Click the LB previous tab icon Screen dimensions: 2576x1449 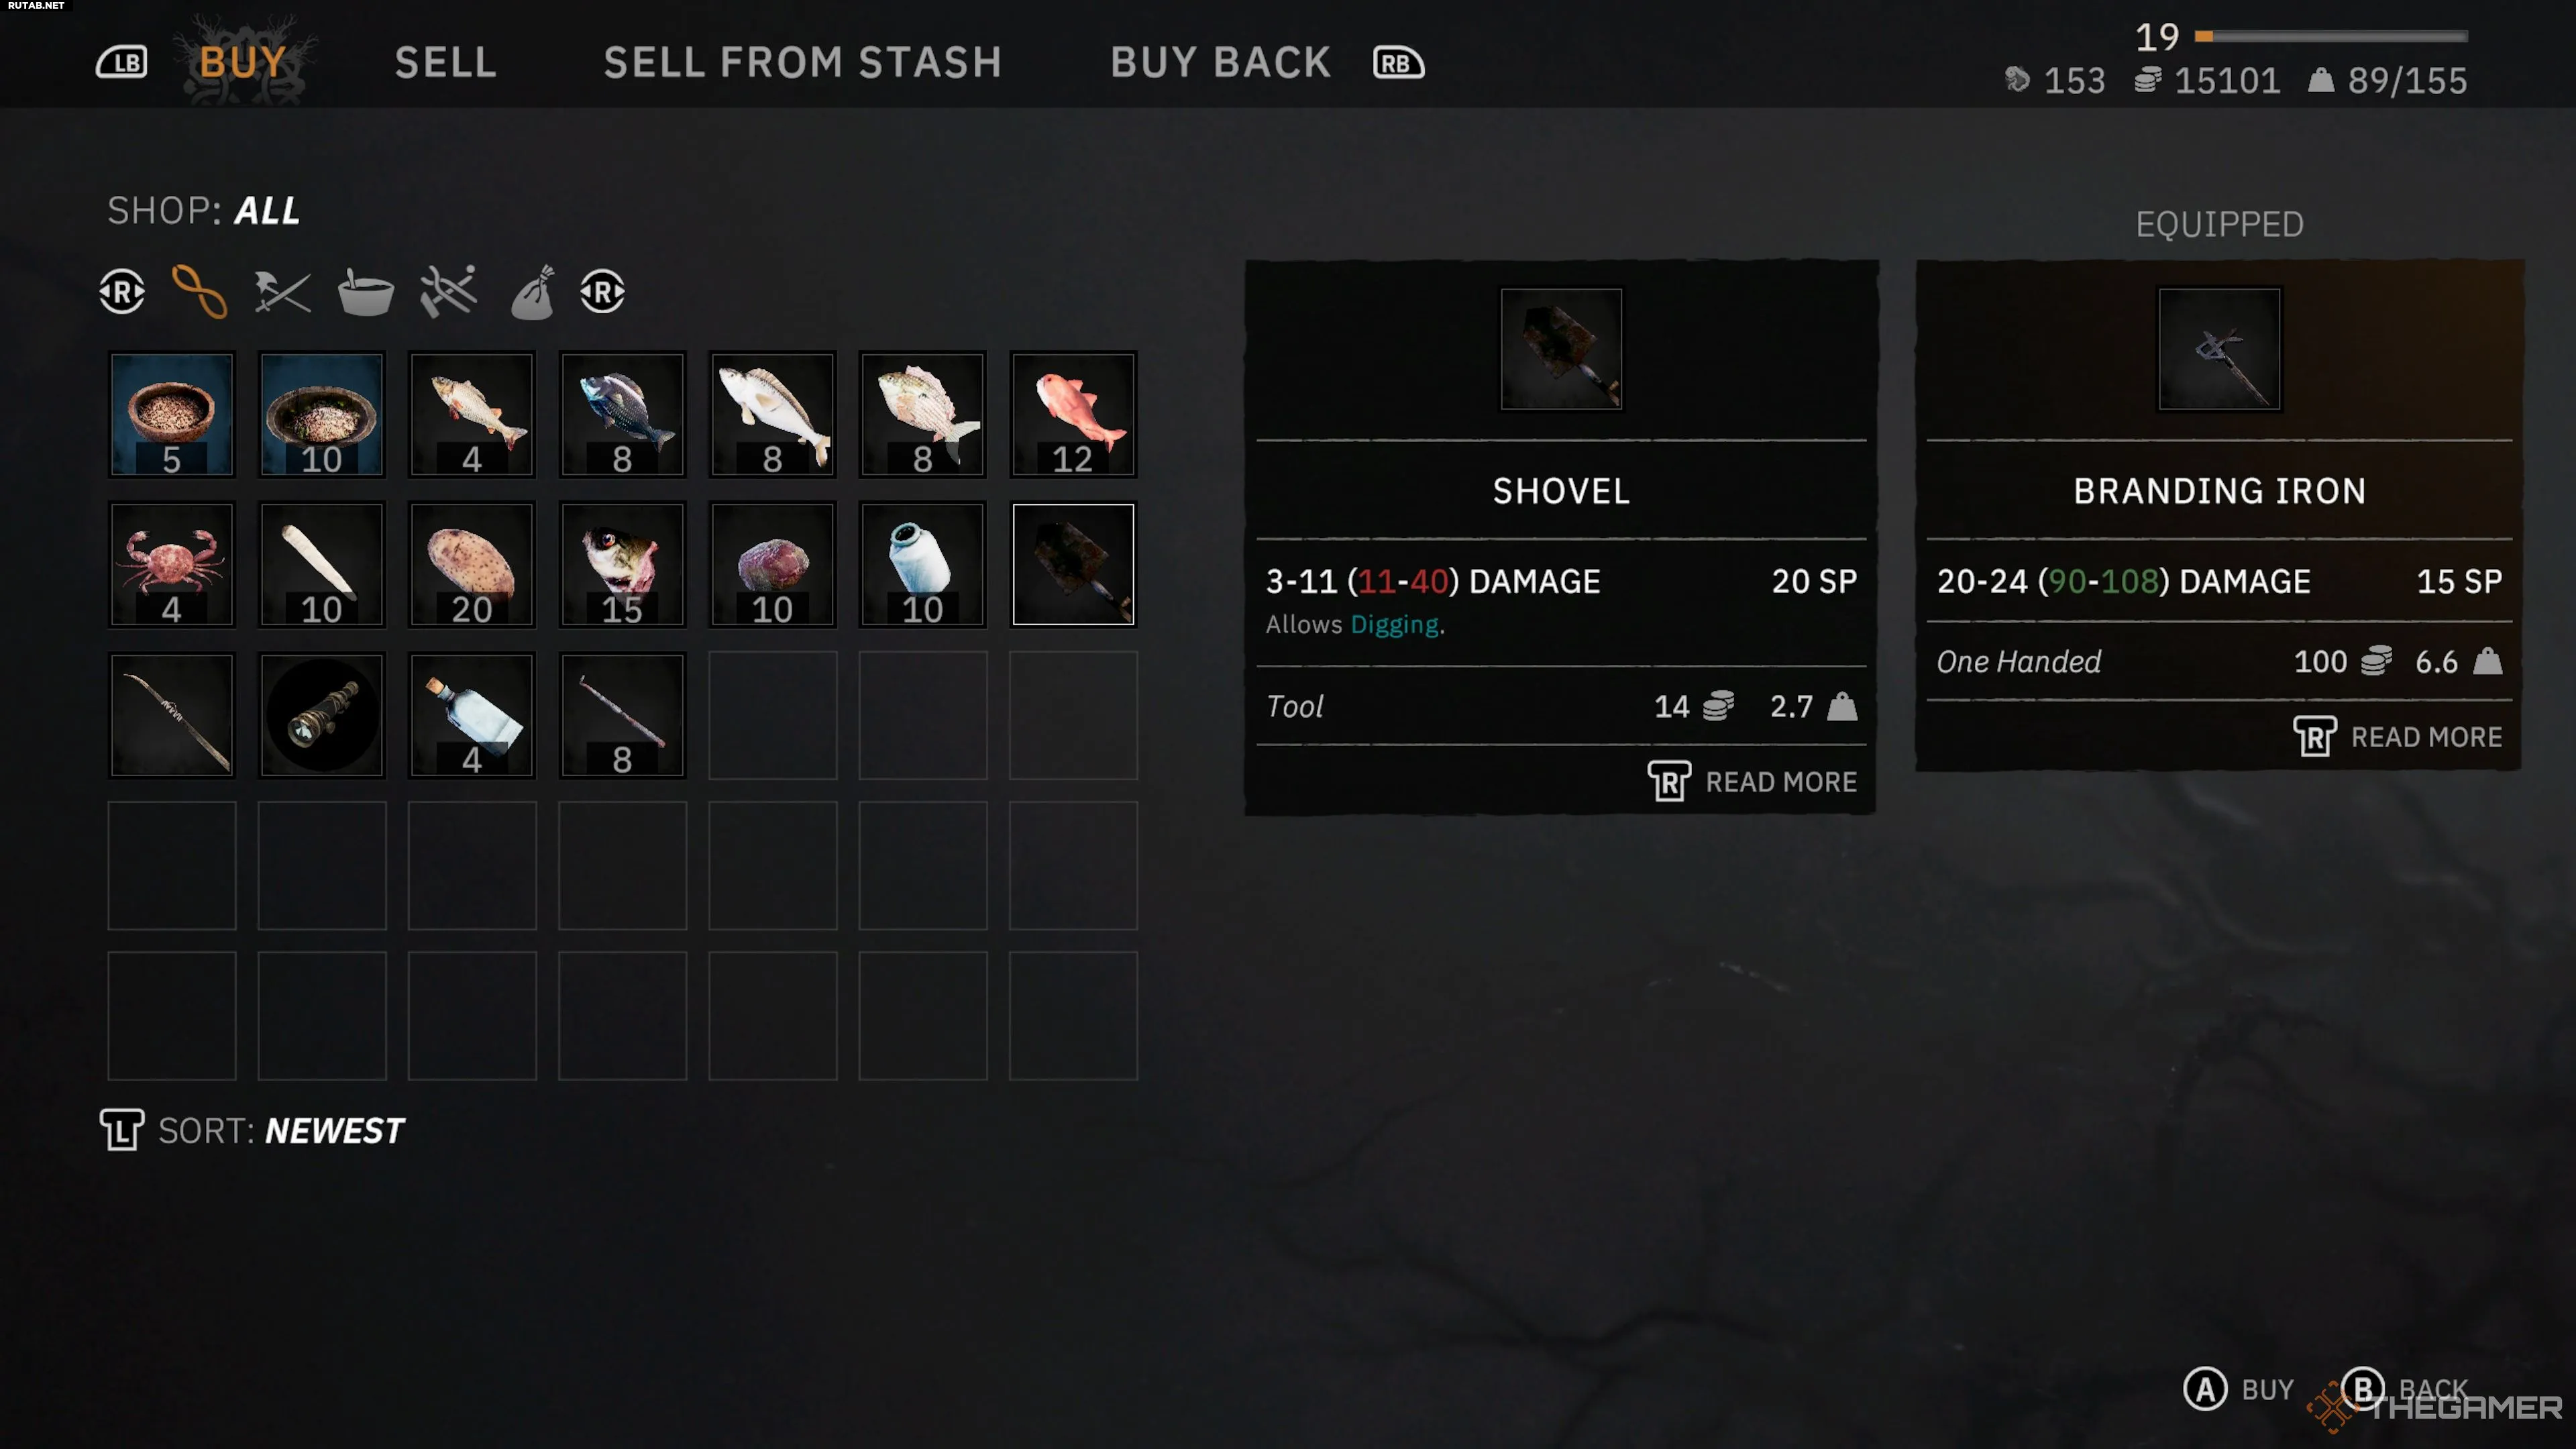[122, 63]
